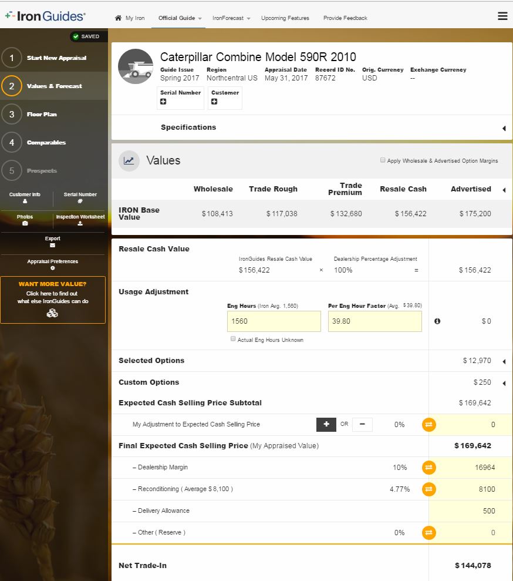Click the IronGuides logo

coord(45,16)
